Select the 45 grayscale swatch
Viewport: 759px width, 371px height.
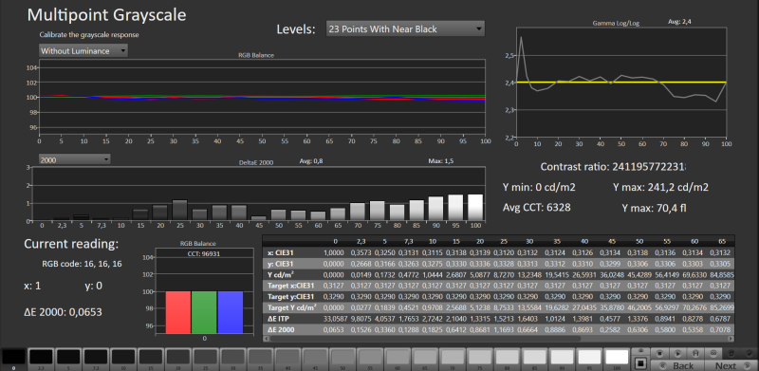315,358
